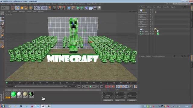The width and height of the screenshot is (193, 108).
Task: Open the spline tools icon
Action: coord(73,8)
